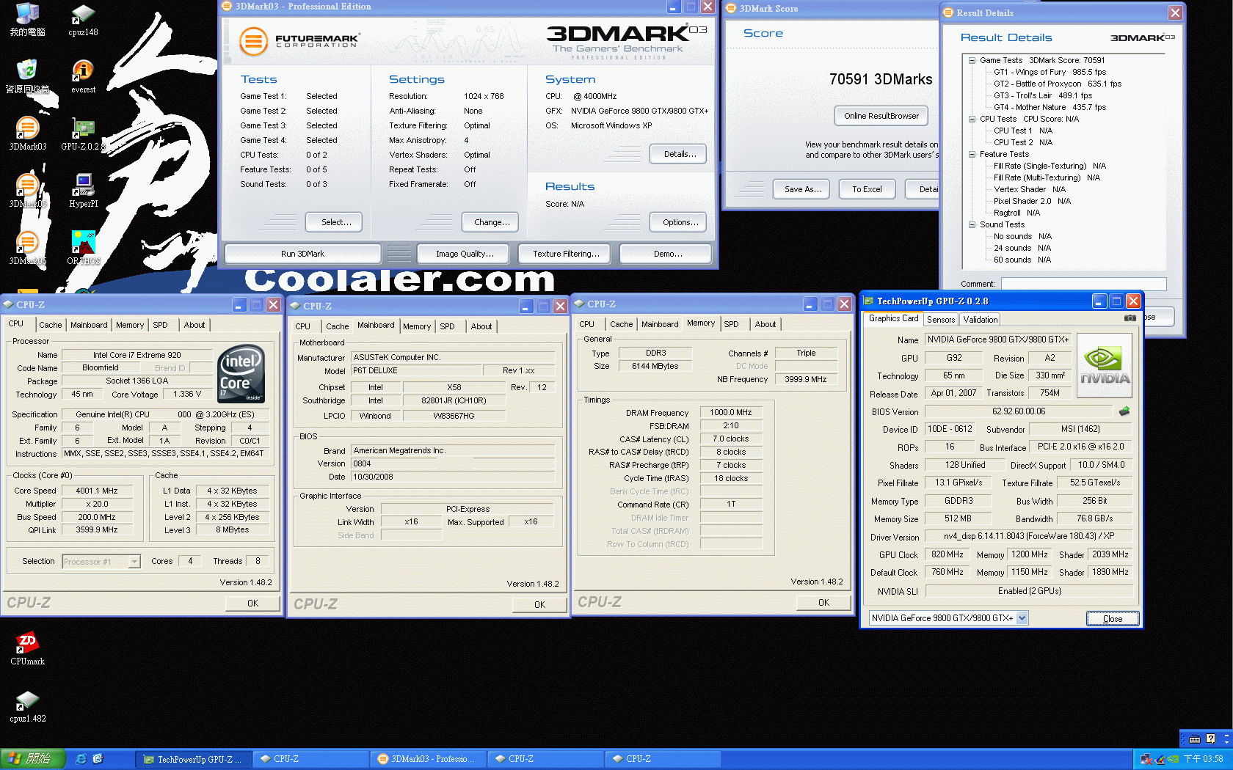
Task: Switch to Sensors tab in GPU-Z
Action: pos(941,320)
